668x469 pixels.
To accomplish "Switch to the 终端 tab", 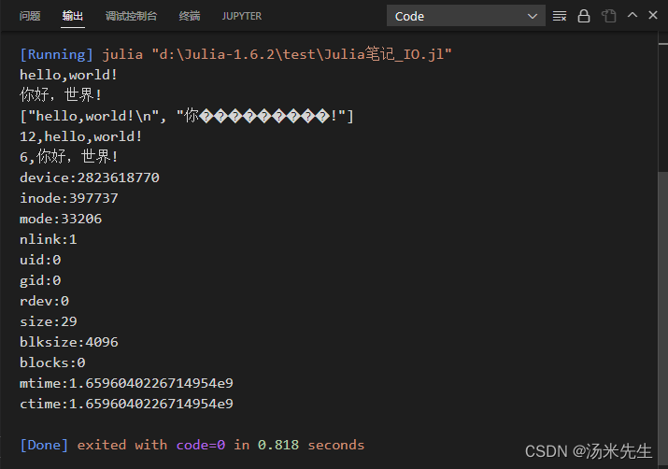I will tap(190, 16).
